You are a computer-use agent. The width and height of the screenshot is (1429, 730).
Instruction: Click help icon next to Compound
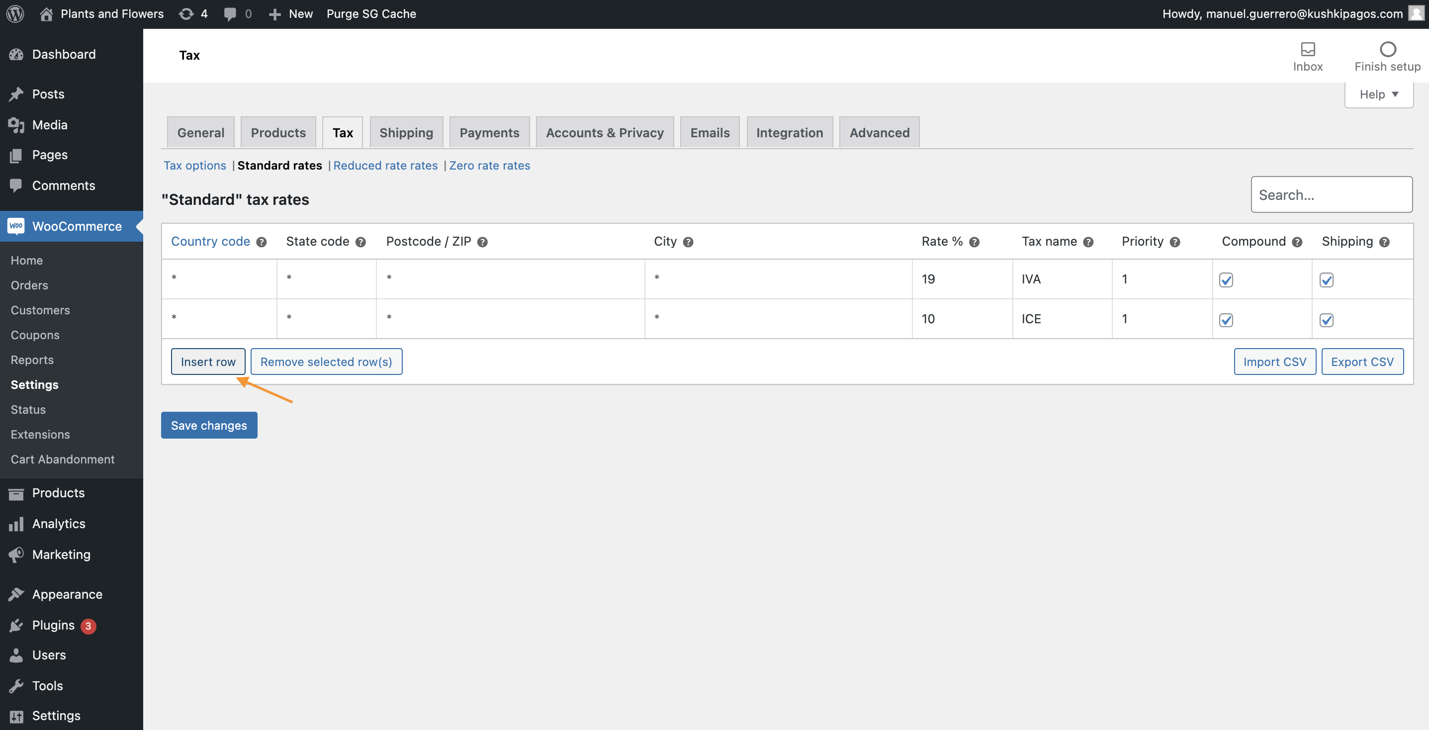(1297, 242)
